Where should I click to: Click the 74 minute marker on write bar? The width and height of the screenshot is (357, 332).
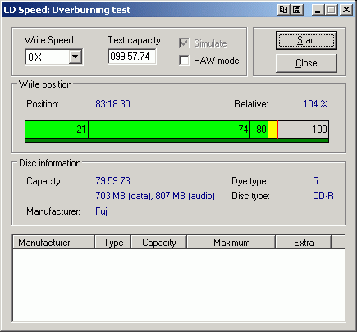coord(243,129)
